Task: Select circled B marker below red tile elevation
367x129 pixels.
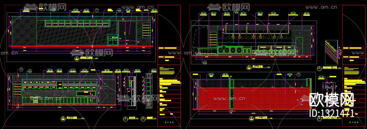Action: click(x=251, y=118)
